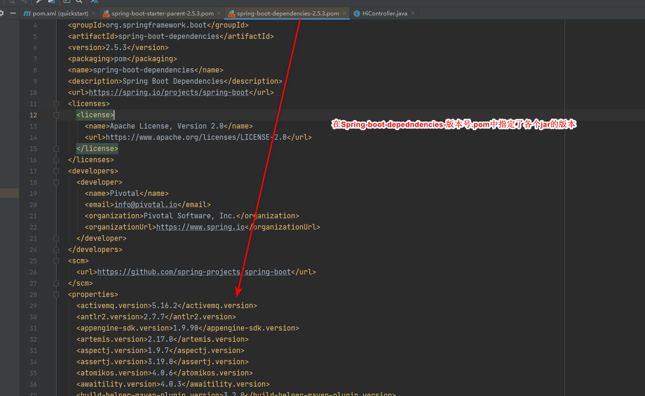Image resolution: width=645 pixels, height=396 pixels.
Task: Click the XML file icon on spring-boot-dependencies tab
Action: (232, 14)
